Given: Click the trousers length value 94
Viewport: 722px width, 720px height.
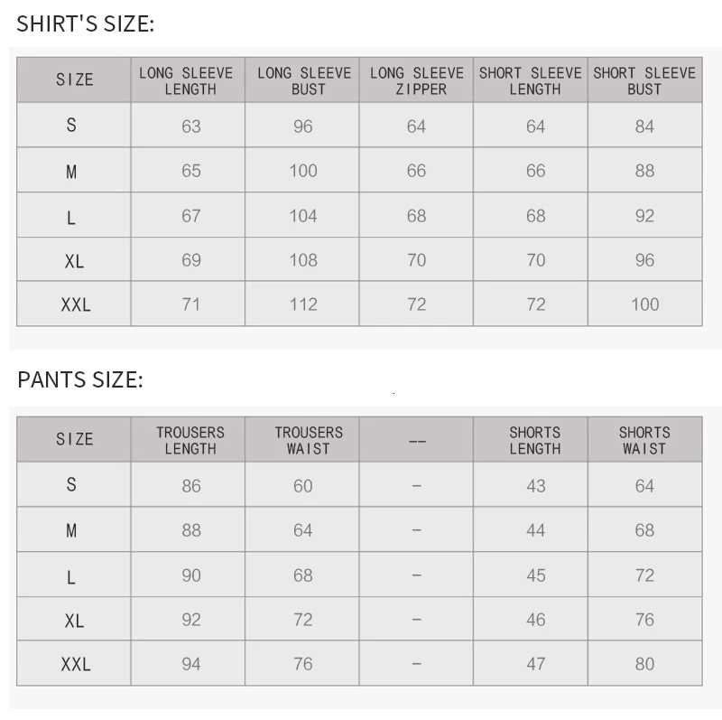Looking at the screenshot, I should pyautogui.click(x=191, y=664).
